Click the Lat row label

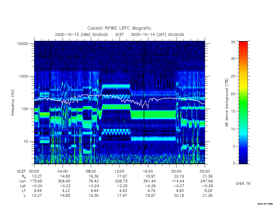pyautogui.click(x=23, y=186)
